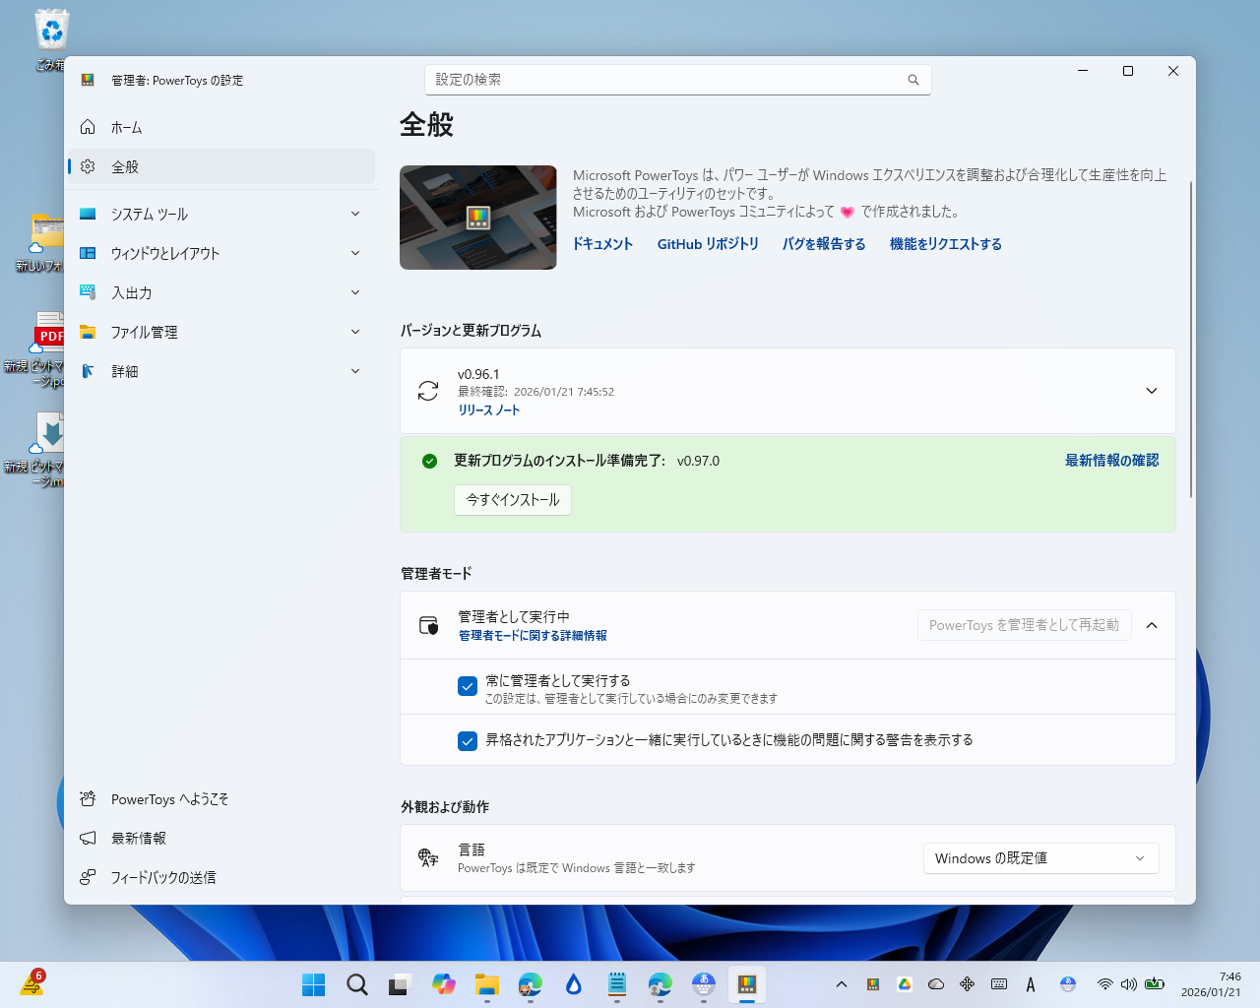Open the clock showing 7:46 2026/01/21
Screen dimensions: 1260x1008
(1211, 984)
